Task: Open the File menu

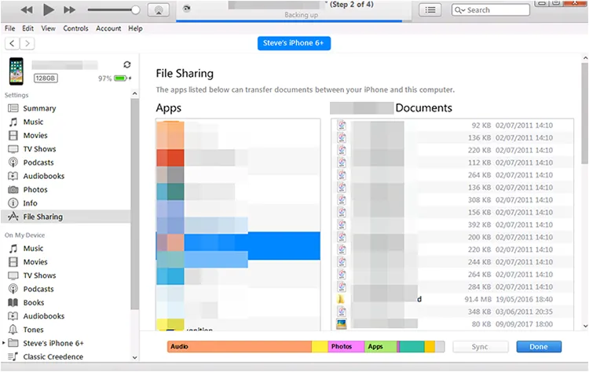Action: (9, 28)
